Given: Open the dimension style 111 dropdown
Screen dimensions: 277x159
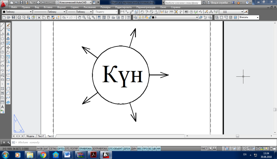Looking at the screenshot, I should 232,12.
